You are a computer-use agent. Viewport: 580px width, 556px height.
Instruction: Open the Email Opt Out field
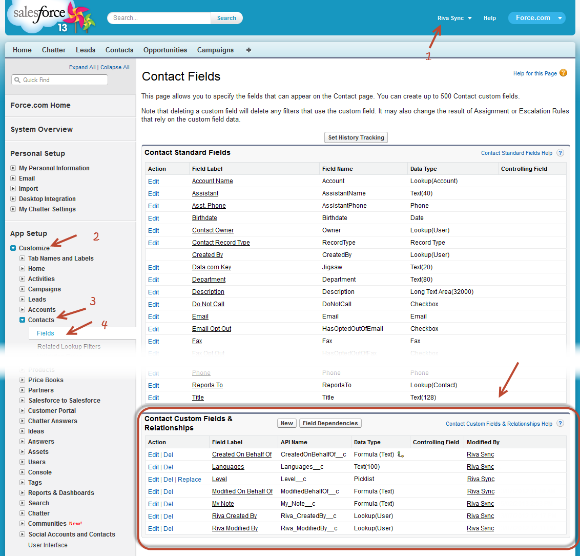coord(212,329)
